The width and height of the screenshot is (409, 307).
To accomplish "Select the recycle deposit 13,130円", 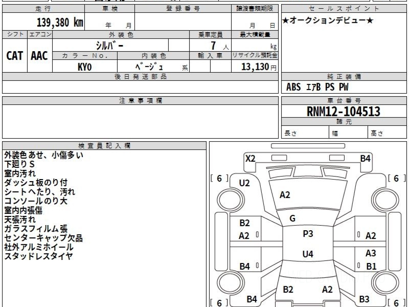I will (259, 67).
